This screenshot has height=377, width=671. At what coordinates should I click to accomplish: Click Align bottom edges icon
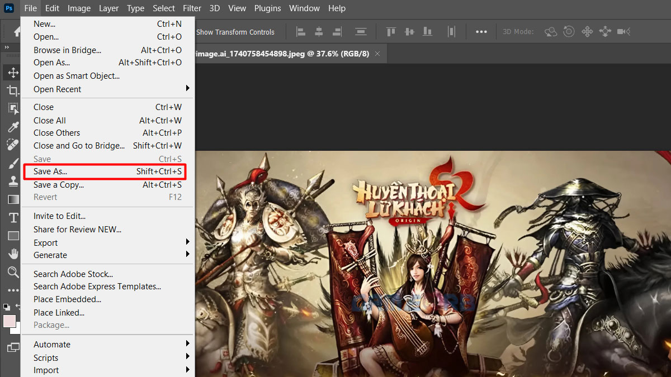[x=428, y=32]
